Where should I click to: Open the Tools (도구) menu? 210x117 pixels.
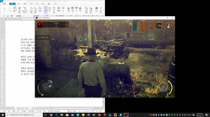pos(55,4)
